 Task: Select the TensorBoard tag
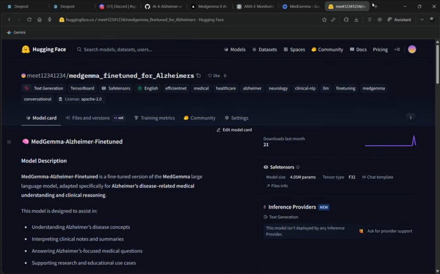pos(82,88)
